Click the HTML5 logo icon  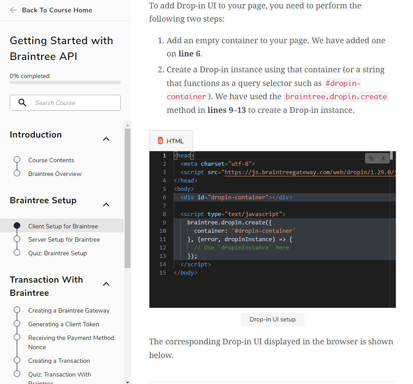pyautogui.click(x=160, y=141)
